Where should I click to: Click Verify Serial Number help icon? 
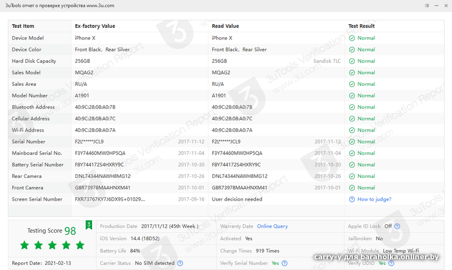click(285, 263)
